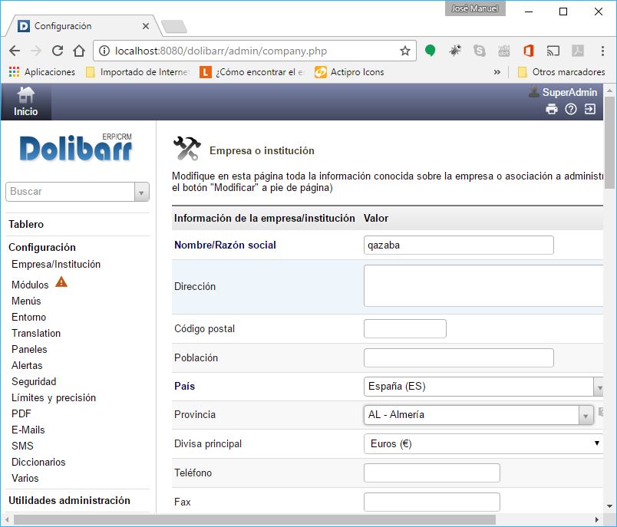
Task: Click the Cast icon in Chrome toolbar
Action: 553,51
